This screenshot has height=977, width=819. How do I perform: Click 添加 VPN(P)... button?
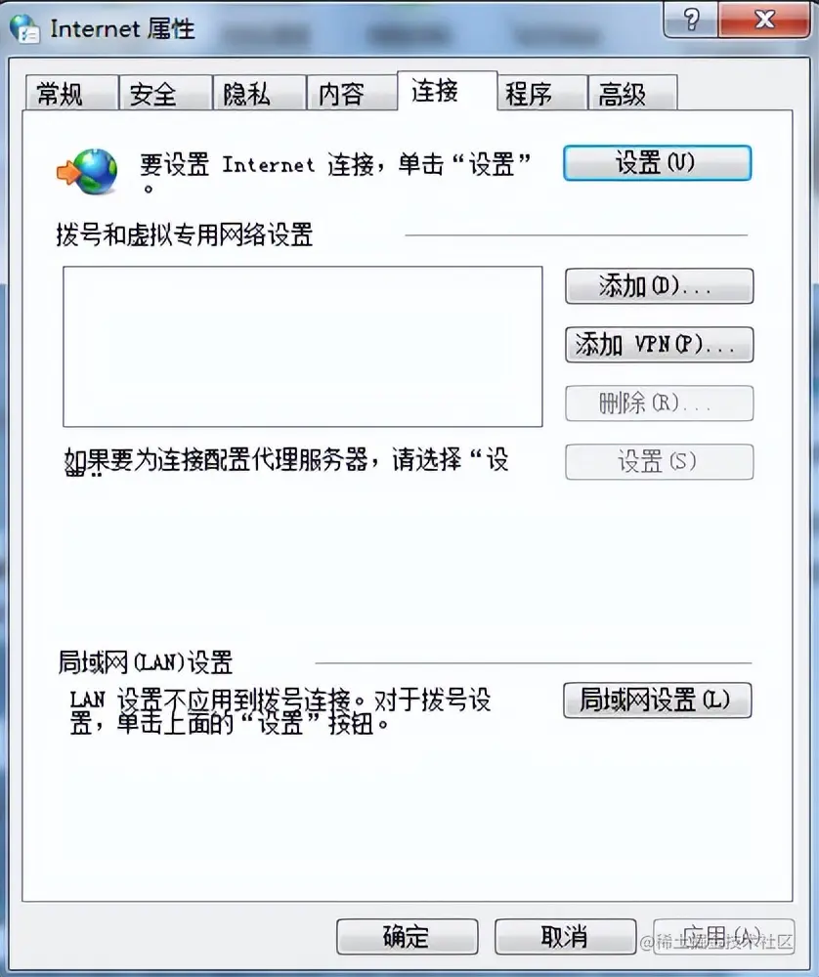659,345
